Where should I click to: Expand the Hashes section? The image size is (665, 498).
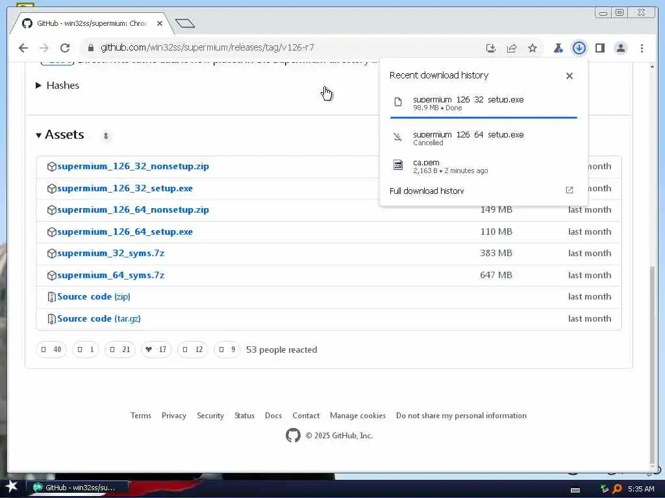[x=58, y=86]
